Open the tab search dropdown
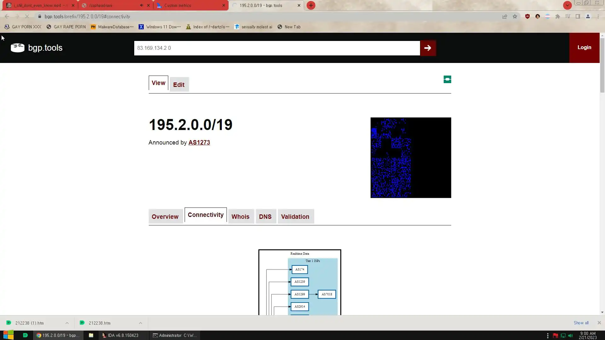Screen dimensions: 605x340 (x=567, y=5)
